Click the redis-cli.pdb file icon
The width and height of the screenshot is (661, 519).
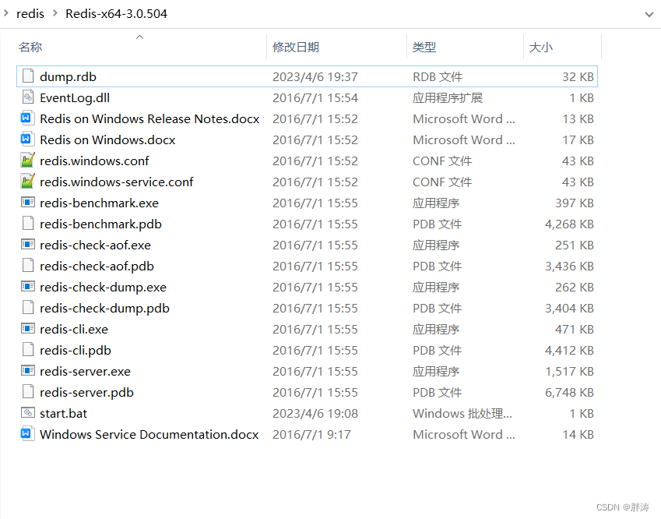point(28,350)
